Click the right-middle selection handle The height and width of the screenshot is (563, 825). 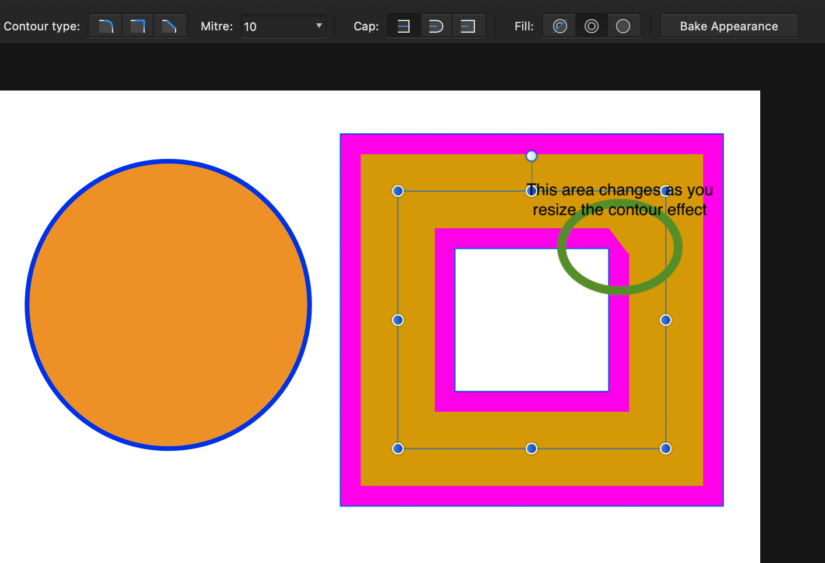pyautogui.click(x=666, y=320)
